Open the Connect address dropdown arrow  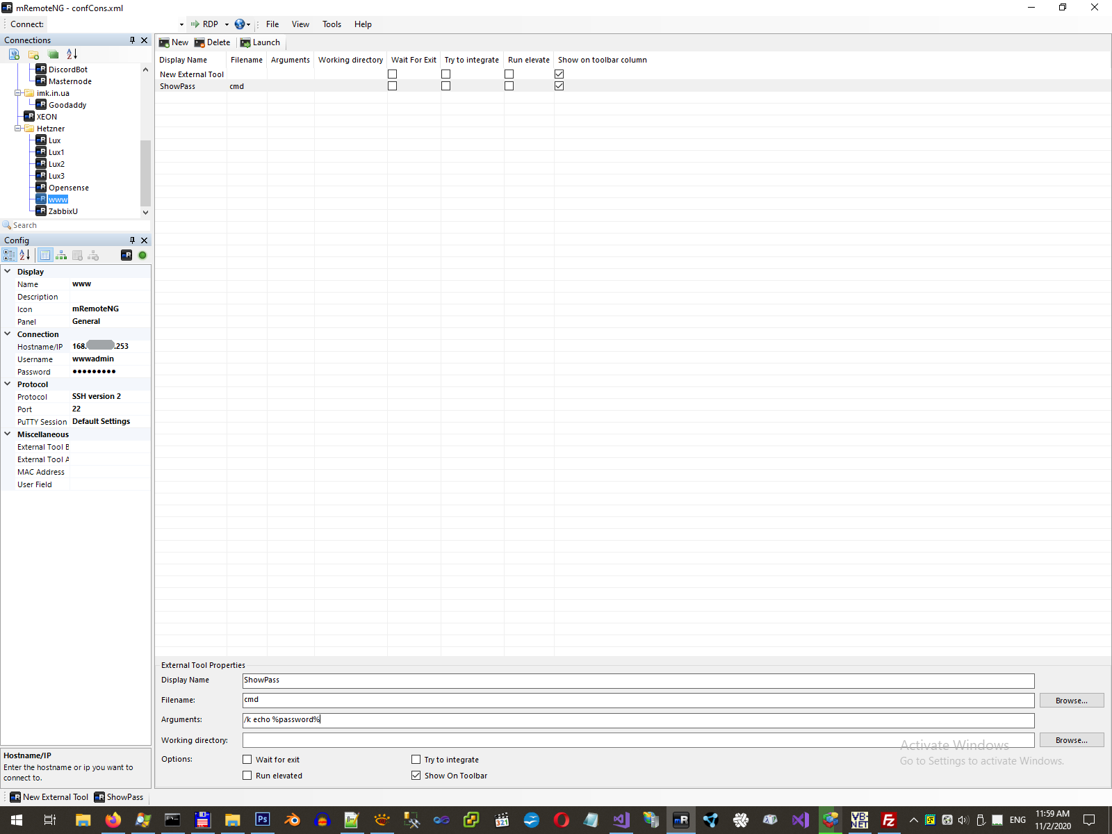coord(181,24)
